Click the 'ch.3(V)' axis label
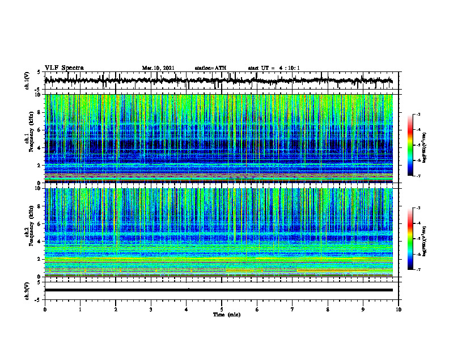 [27, 291]
